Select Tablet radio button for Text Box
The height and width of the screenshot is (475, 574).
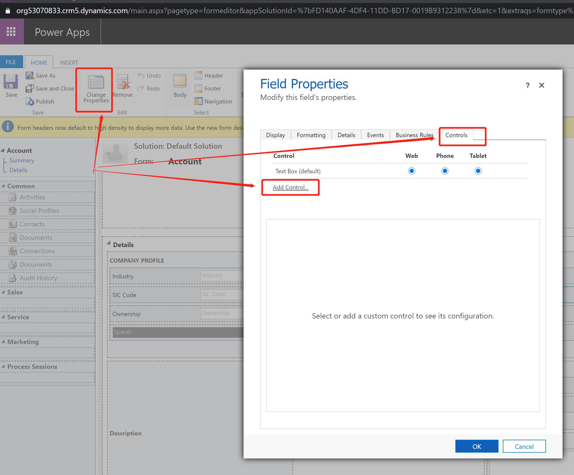point(478,171)
